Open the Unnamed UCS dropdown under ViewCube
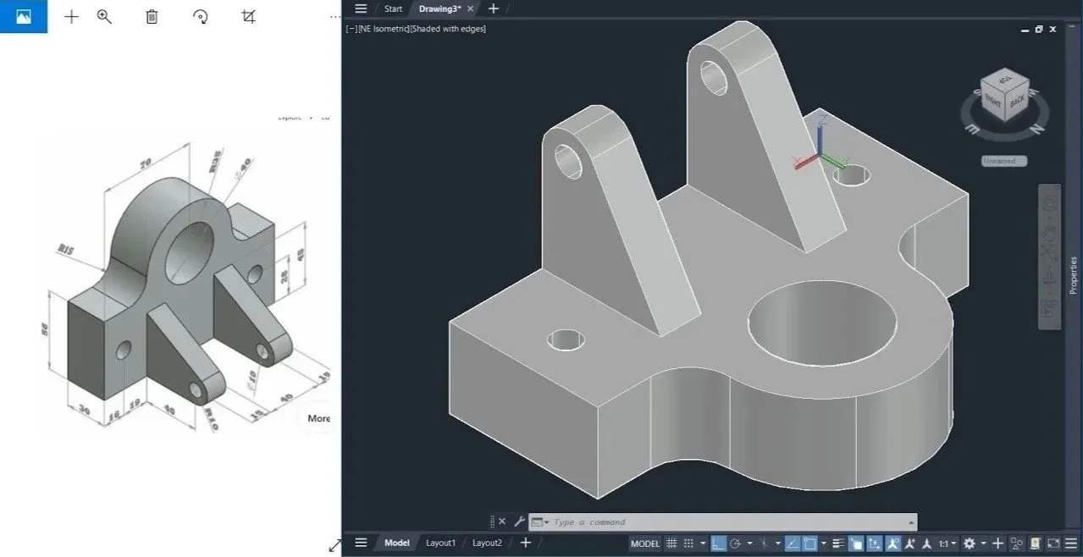This screenshot has height=557, width=1083. coord(1004,161)
